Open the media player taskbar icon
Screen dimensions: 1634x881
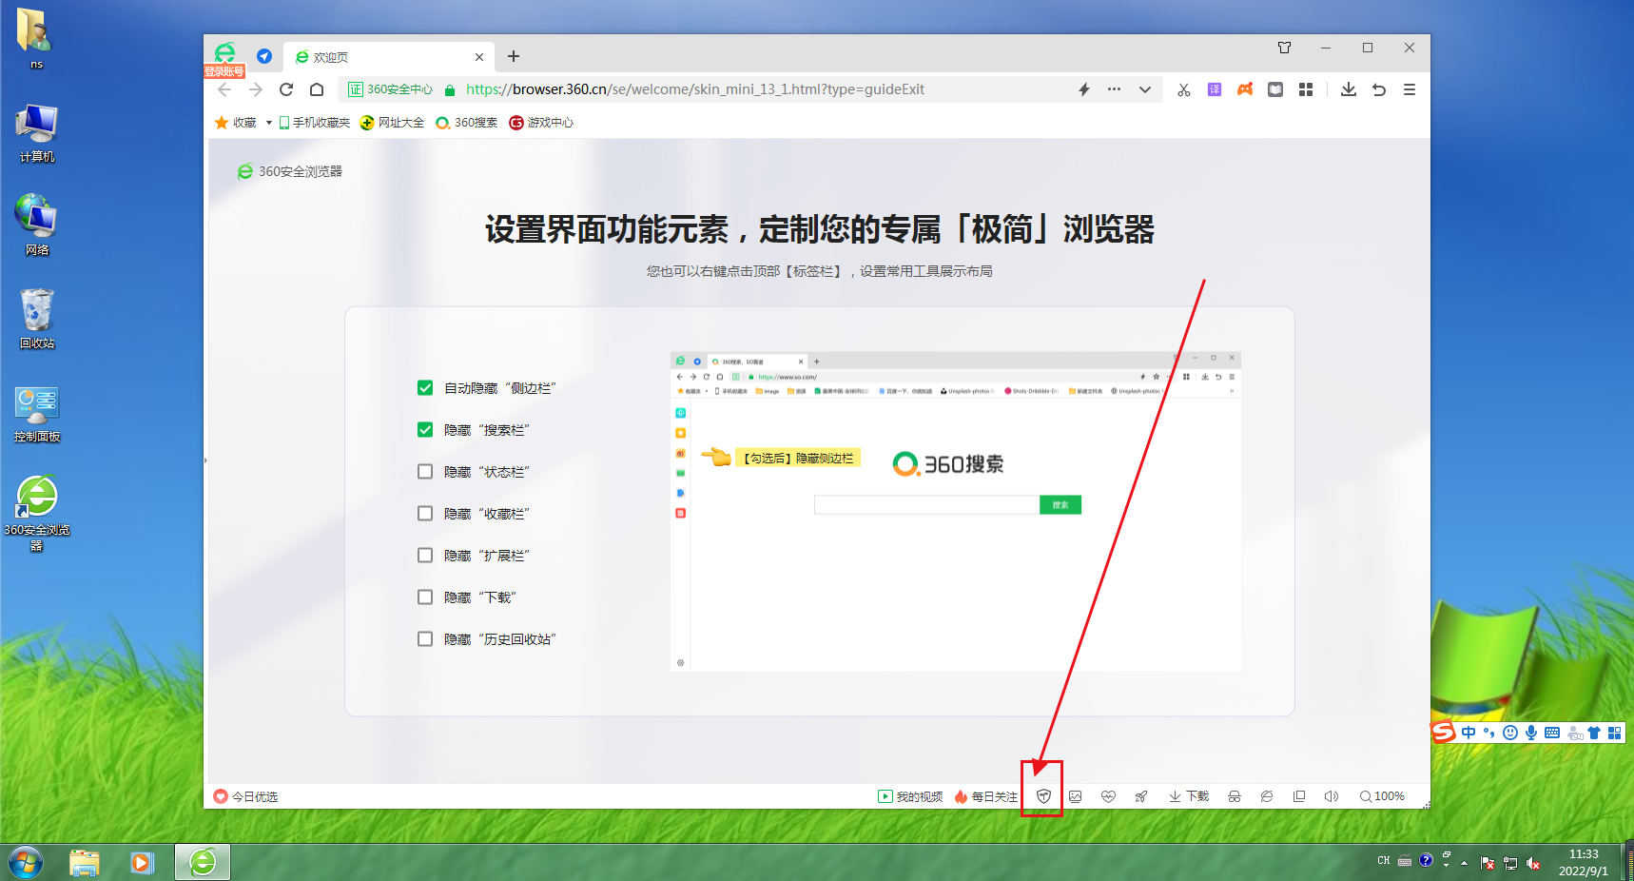143,863
